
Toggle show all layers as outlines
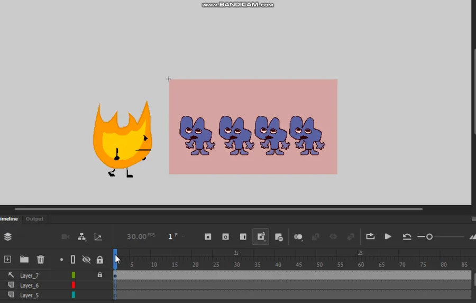pos(73,260)
